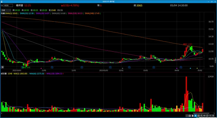The image size is (217, 118).
Task: Expand the double-chevron panel button
Action: pos(2,67)
